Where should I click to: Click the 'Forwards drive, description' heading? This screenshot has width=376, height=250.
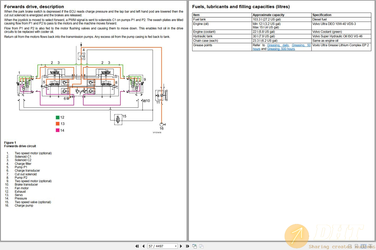click(x=34, y=7)
